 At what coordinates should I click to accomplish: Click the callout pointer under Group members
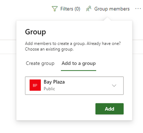[x=107, y=19]
